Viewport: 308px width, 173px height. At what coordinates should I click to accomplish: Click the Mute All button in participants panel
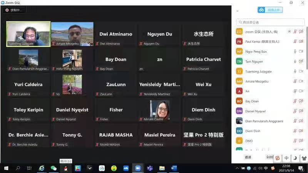pyautogui.click(x=269, y=157)
